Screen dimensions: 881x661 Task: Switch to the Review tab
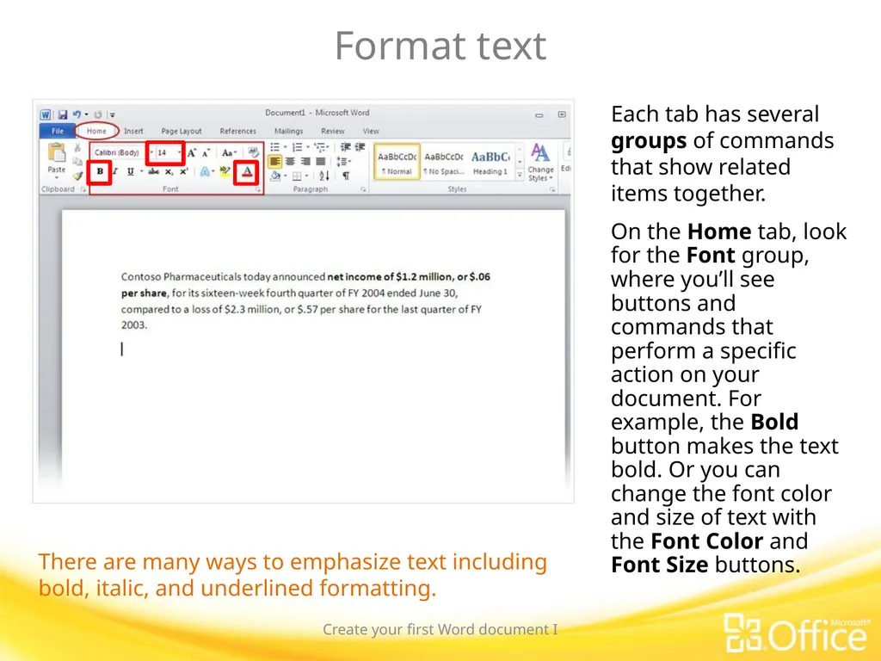point(333,131)
